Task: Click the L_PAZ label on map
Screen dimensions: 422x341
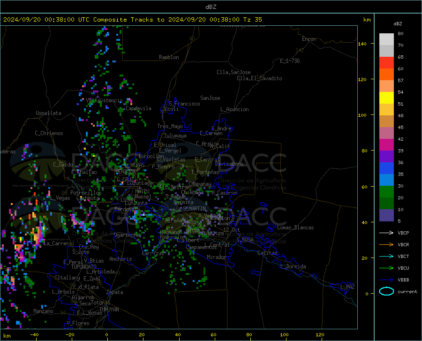Action: (x=347, y=287)
